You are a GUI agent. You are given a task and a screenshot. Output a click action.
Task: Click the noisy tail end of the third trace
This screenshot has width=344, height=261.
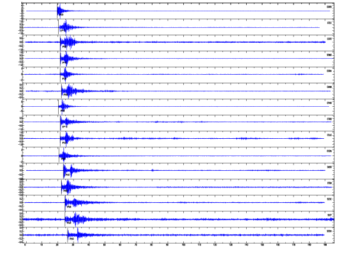[323, 42]
